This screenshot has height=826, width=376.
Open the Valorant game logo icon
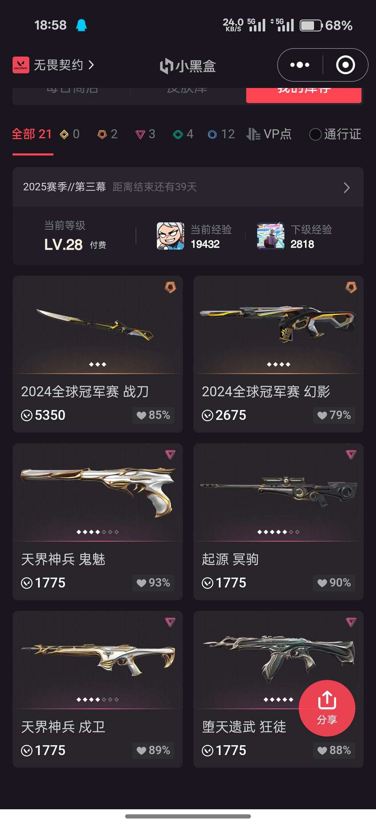click(x=21, y=65)
